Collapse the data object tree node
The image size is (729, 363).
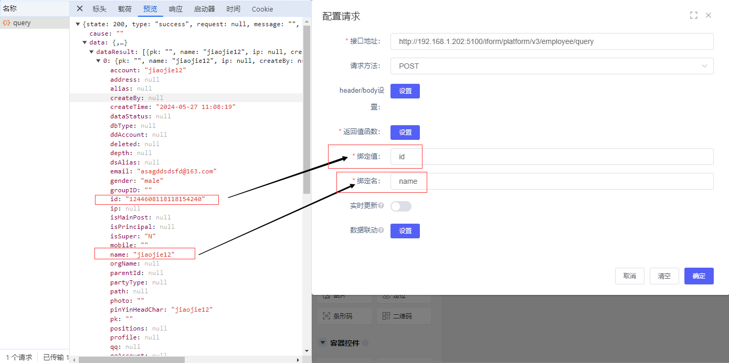pos(85,43)
